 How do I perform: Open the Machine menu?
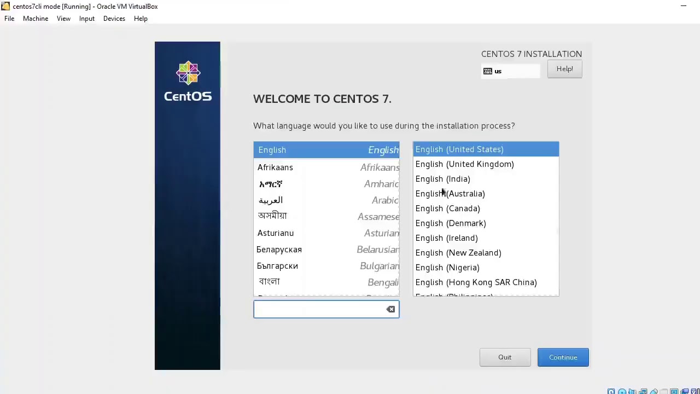point(36,19)
